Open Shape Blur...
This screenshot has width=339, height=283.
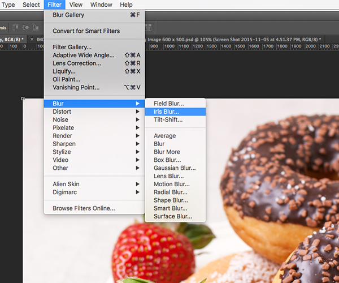click(175, 200)
